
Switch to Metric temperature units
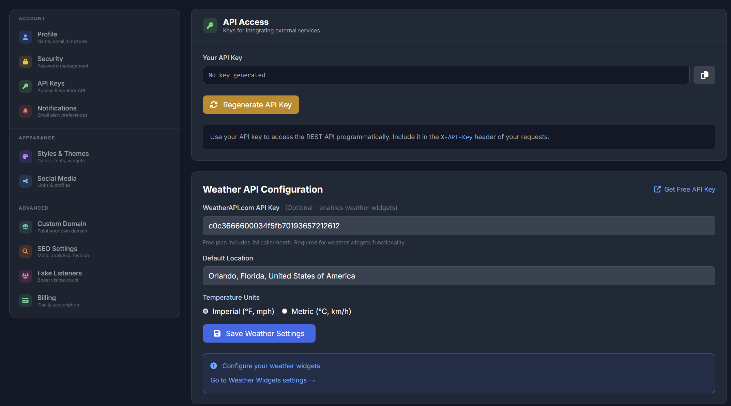pos(285,311)
